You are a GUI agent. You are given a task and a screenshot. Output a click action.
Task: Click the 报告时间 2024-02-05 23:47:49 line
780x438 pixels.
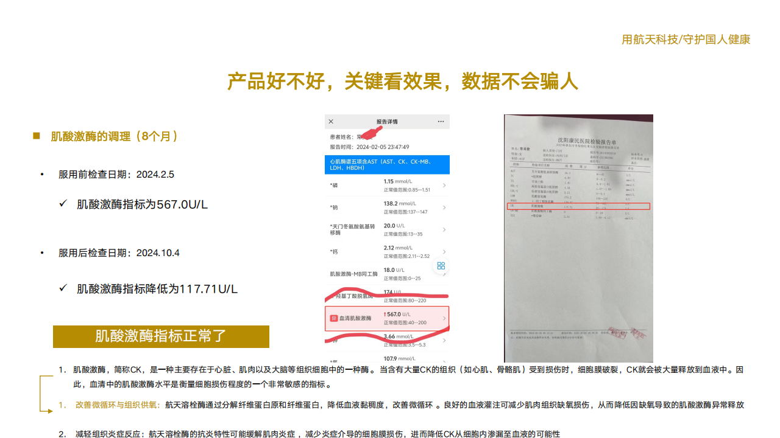point(369,147)
